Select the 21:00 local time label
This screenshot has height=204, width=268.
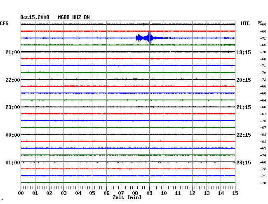[13, 52]
